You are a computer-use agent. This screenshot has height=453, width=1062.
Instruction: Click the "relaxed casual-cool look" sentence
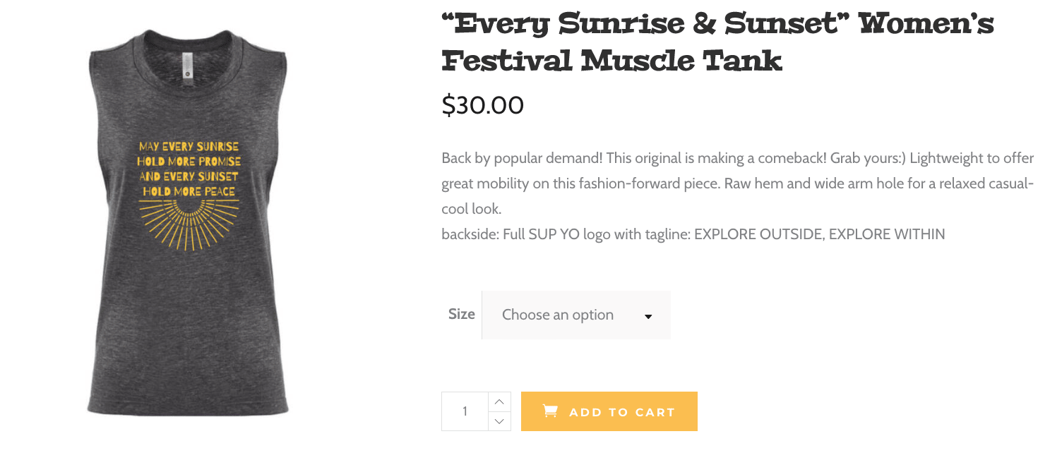(x=738, y=196)
